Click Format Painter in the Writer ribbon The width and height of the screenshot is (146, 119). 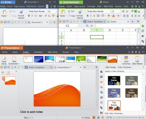point(21,14)
